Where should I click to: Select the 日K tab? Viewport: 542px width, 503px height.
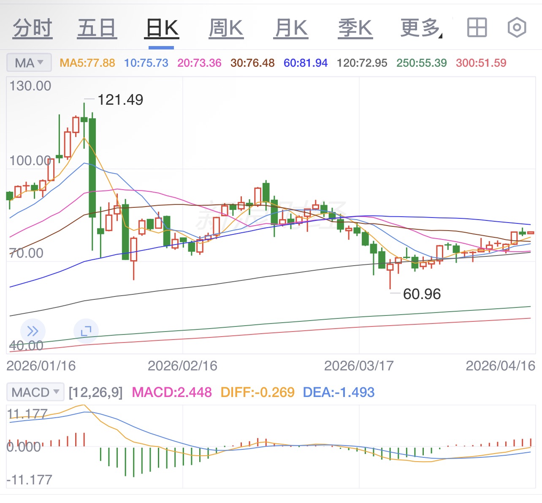(162, 28)
